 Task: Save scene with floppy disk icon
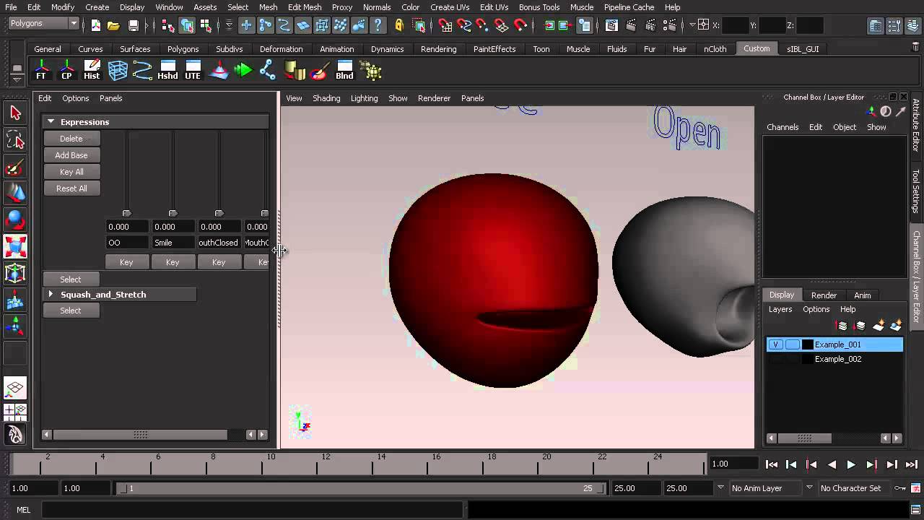tap(134, 25)
